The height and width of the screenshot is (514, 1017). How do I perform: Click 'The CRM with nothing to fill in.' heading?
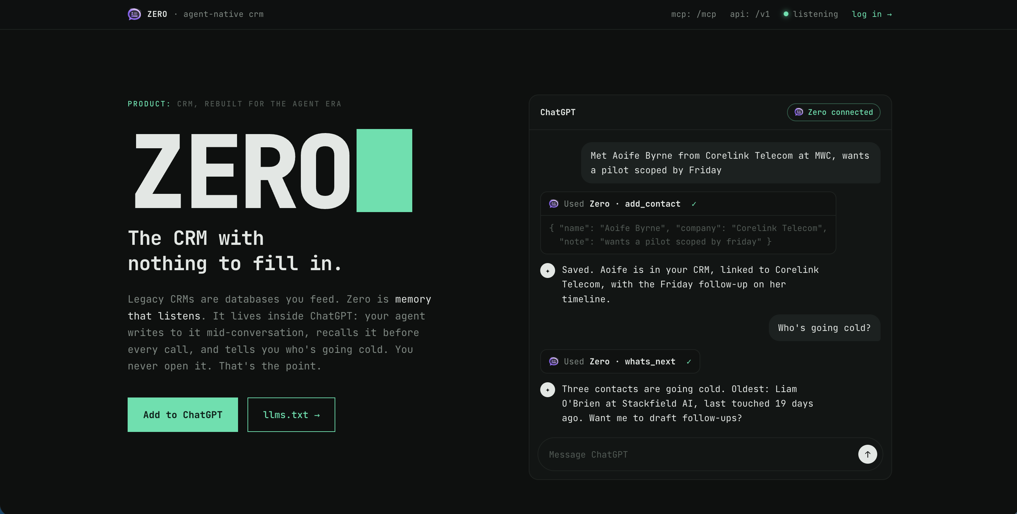[235, 251]
